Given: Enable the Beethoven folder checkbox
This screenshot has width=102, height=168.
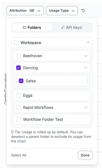Looking at the screenshot, I should click(18, 56).
